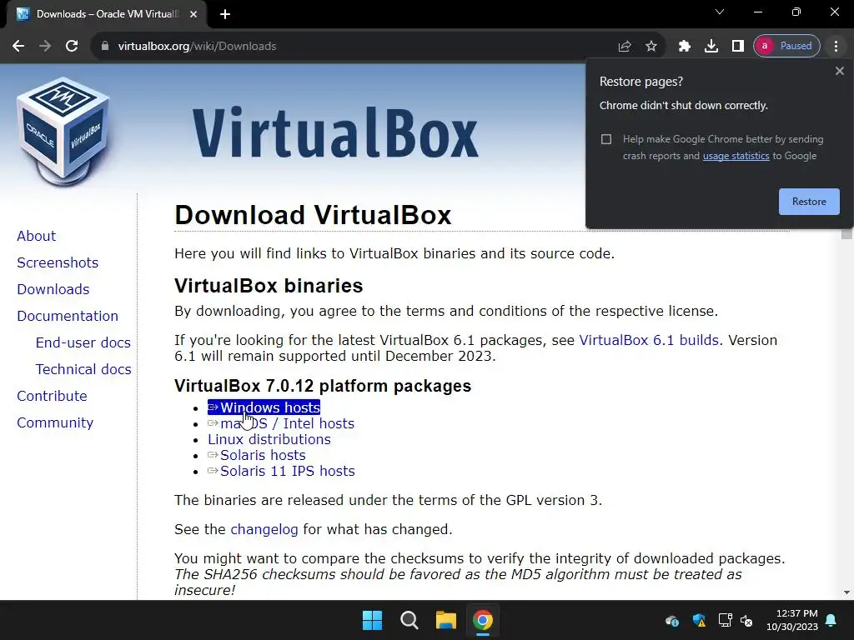Open the About sidebar link
The width and height of the screenshot is (854, 640).
[x=37, y=236]
